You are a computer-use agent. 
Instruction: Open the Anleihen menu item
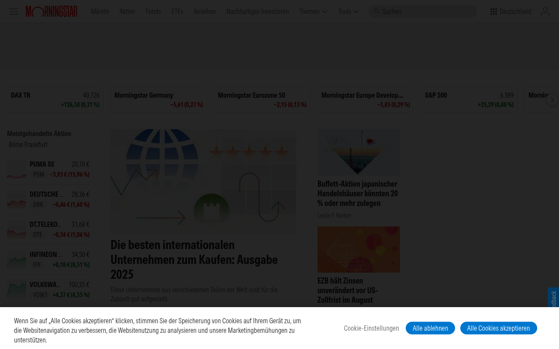tap(204, 11)
